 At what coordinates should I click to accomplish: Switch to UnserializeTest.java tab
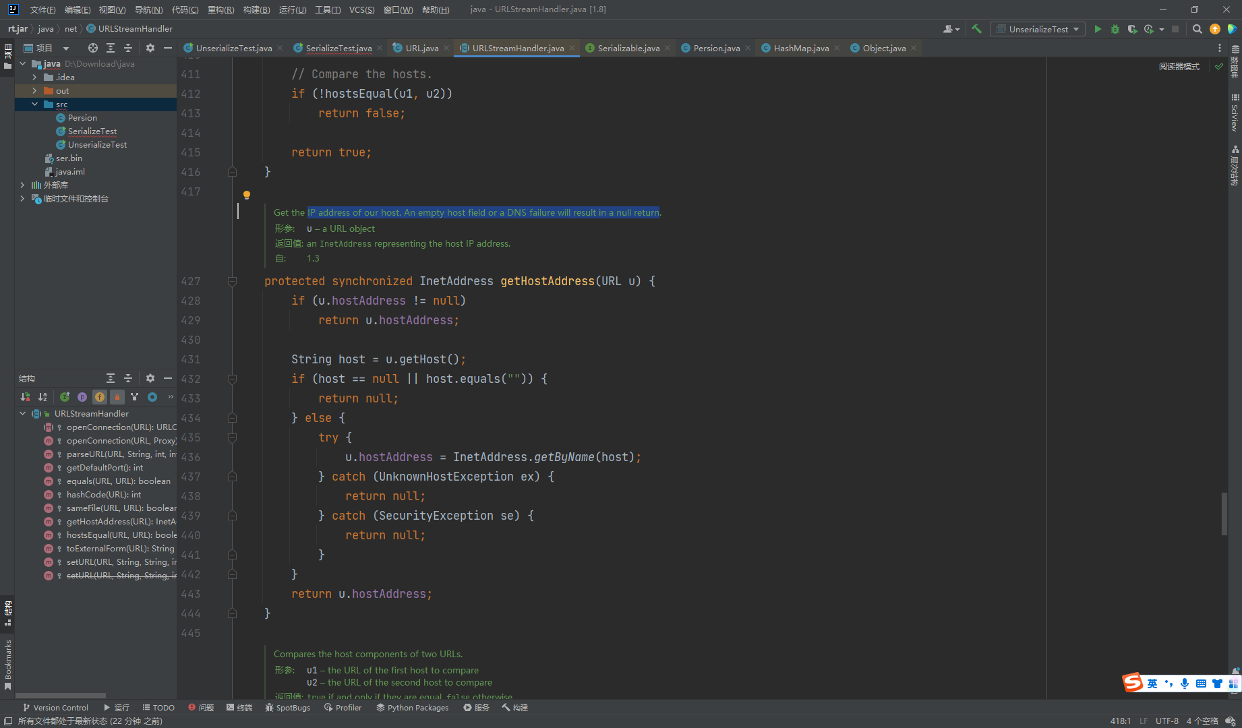(x=233, y=48)
